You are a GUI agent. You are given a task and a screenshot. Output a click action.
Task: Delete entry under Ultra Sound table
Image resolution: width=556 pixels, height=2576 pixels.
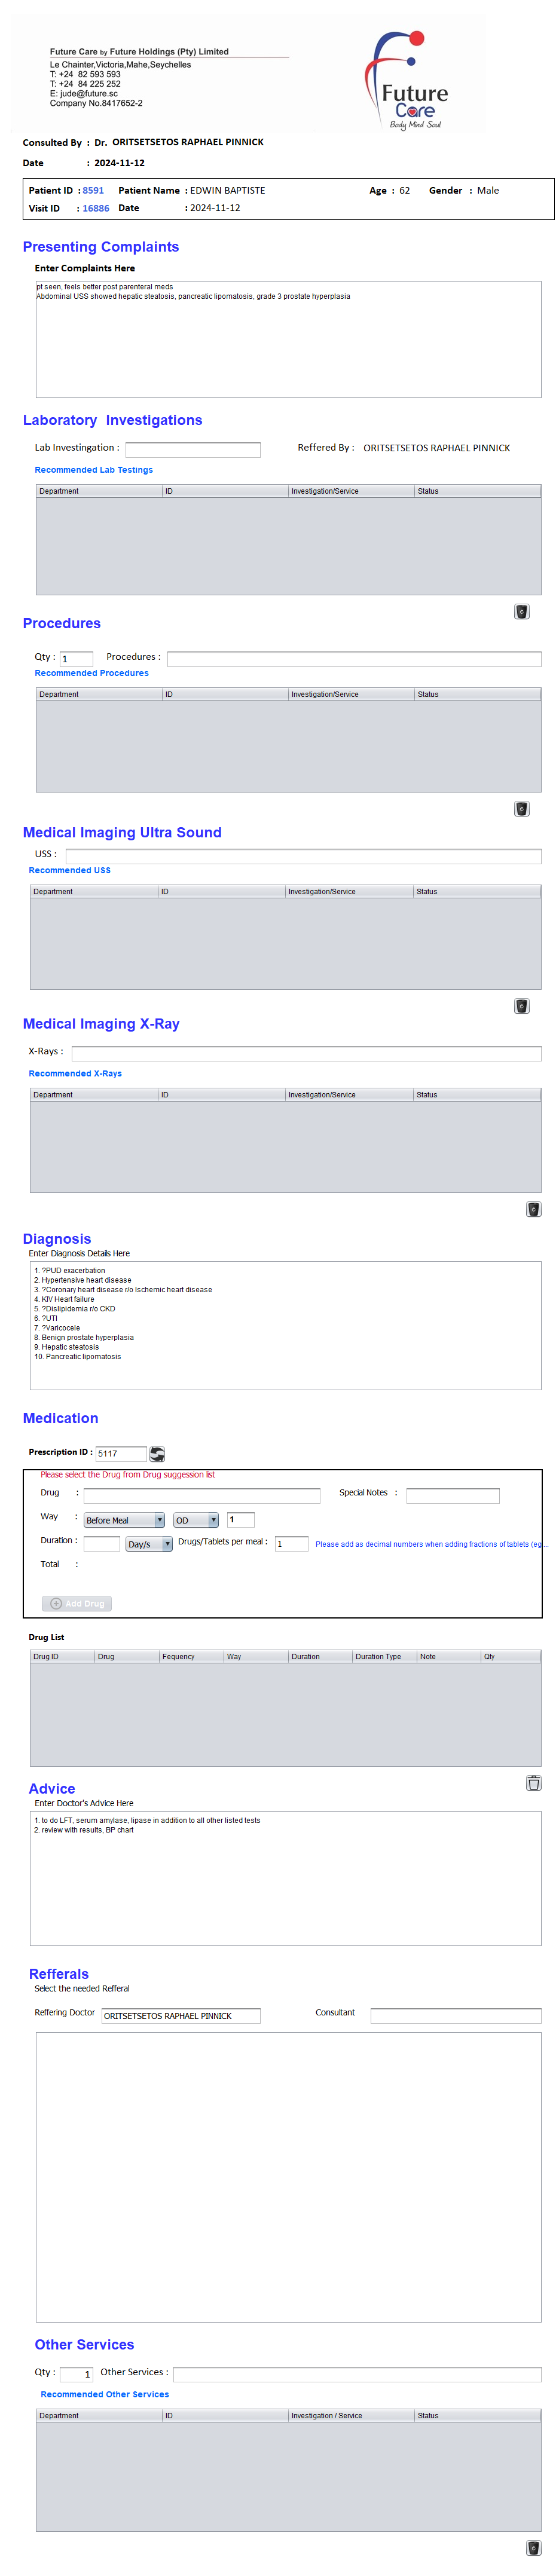click(521, 1005)
